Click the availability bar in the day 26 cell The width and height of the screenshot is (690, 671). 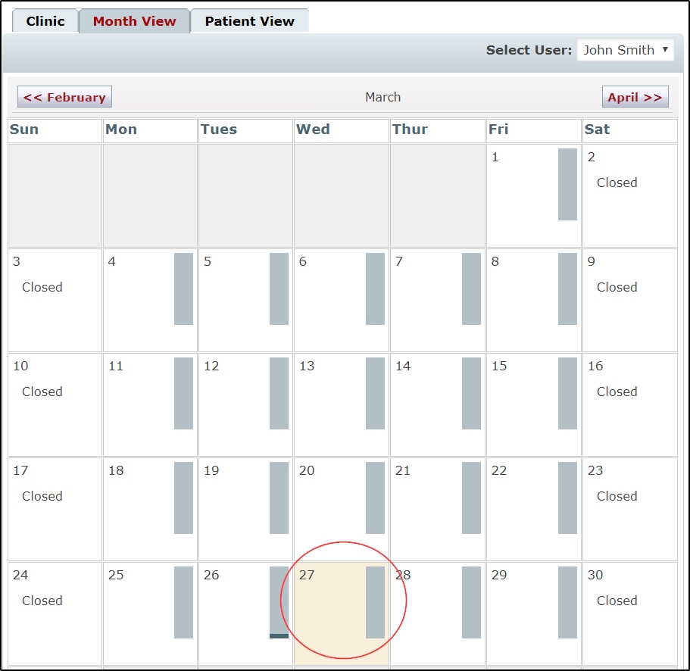(279, 602)
